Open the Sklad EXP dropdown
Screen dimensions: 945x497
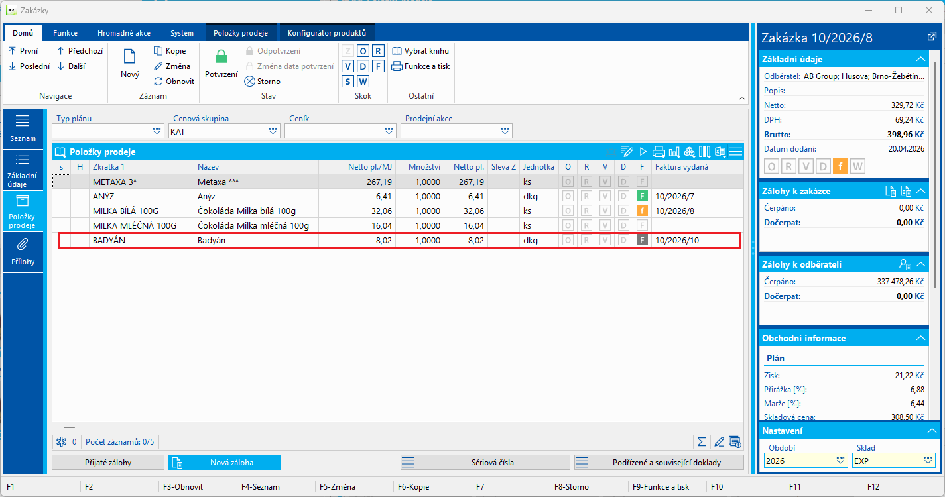point(928,461)
